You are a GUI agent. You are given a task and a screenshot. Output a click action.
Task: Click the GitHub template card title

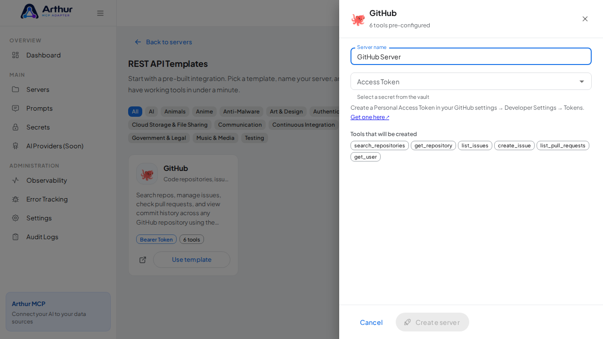(176, 168)
